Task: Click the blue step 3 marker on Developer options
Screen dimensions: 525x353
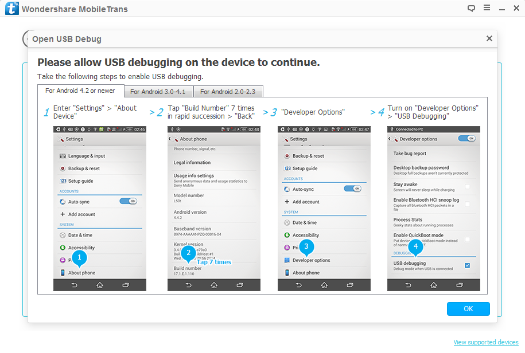Action: point(306,247)
